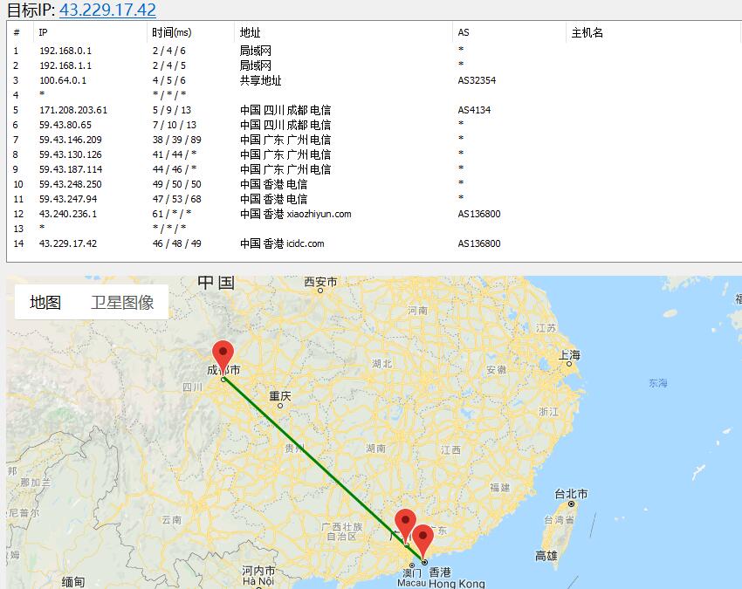This screenshot has height=589, width=742.
Task: Select hop 8 IP 59.43.130.126
Action: pyautogui.click(x=71, y=154)
